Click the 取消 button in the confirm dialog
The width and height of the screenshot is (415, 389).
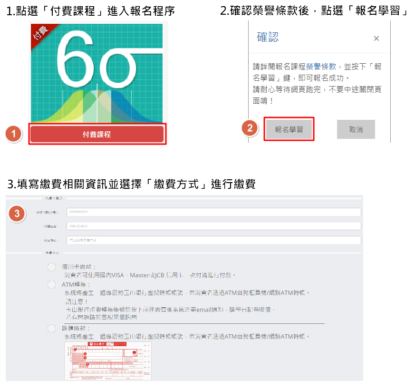[x=356, y=129]
